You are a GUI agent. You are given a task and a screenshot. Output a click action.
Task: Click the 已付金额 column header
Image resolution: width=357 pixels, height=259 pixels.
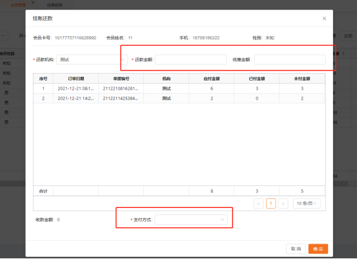[256, 79]
